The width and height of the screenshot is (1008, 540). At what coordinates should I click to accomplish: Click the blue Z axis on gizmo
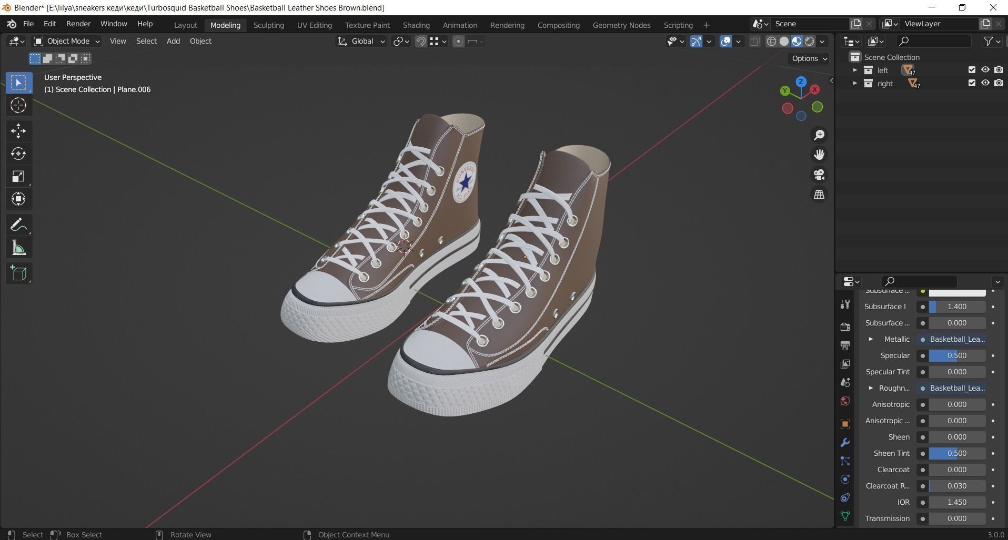point(801,82)
